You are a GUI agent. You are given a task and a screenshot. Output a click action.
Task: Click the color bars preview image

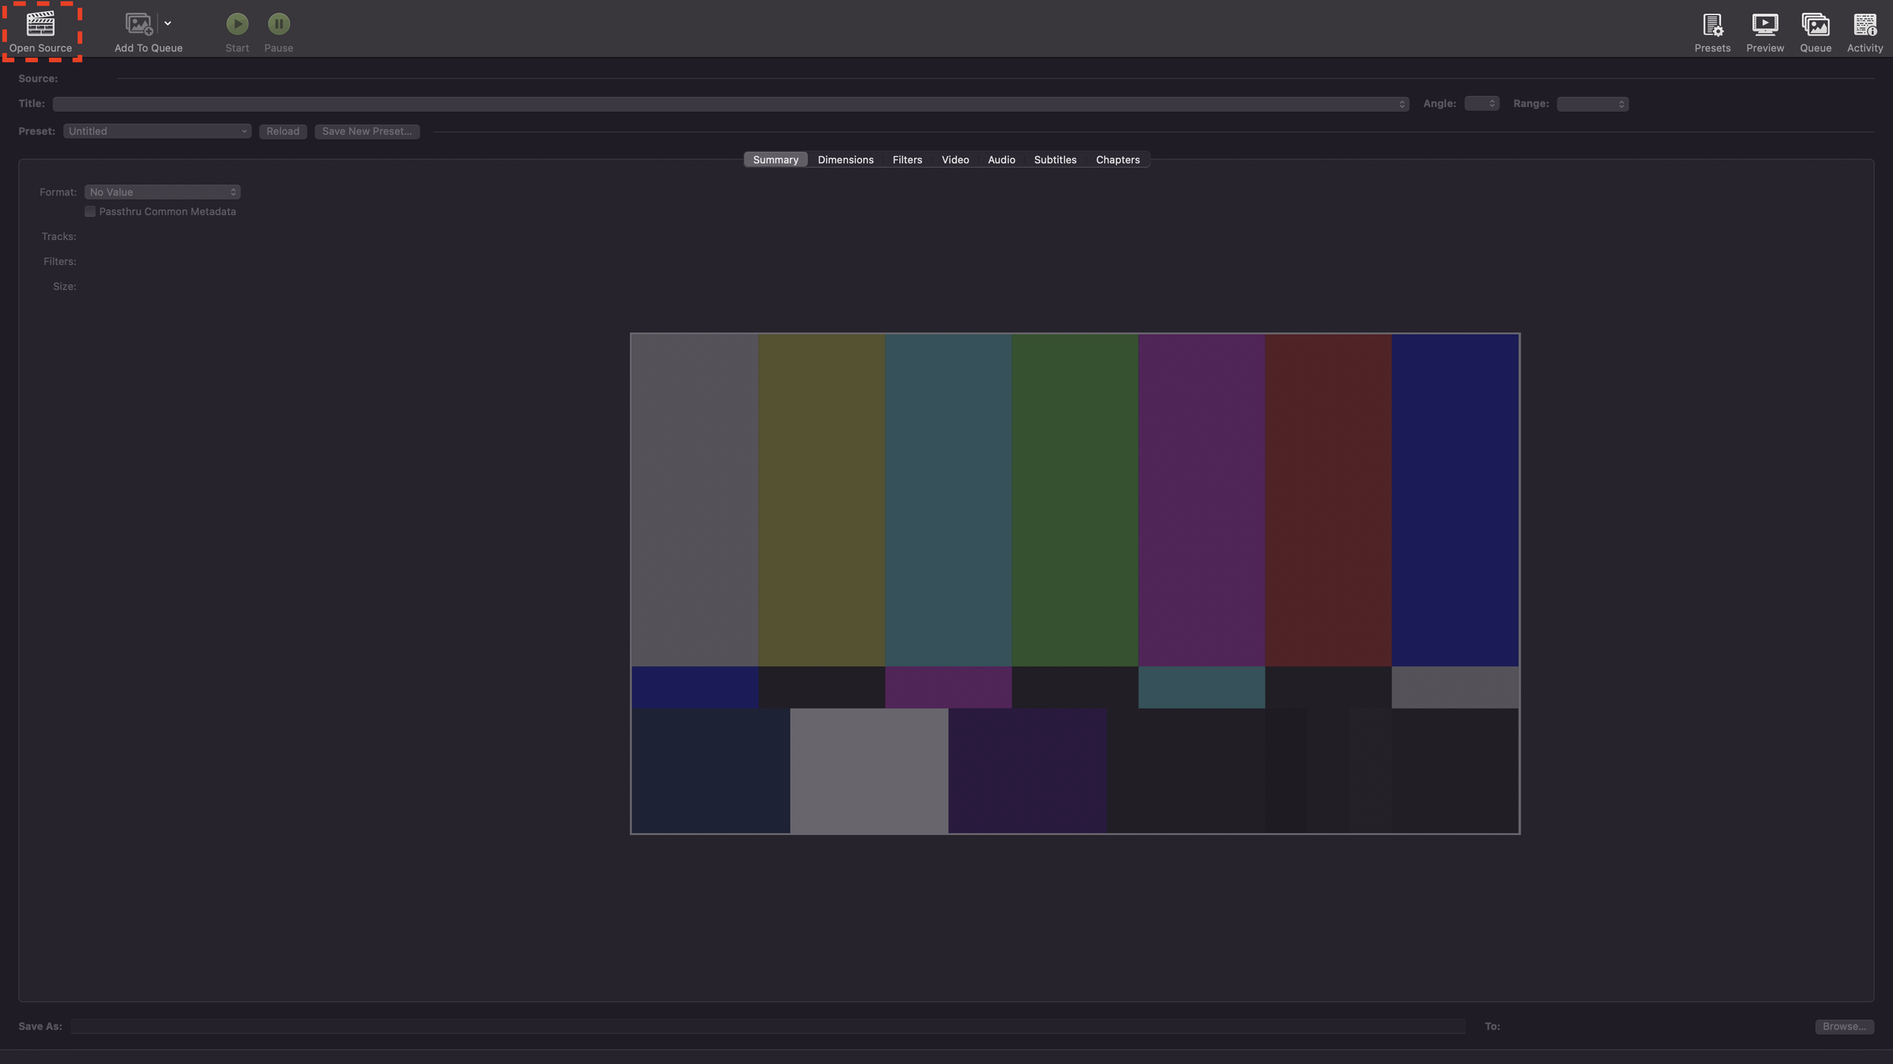pyautogui.click(x=1074, y=583)
